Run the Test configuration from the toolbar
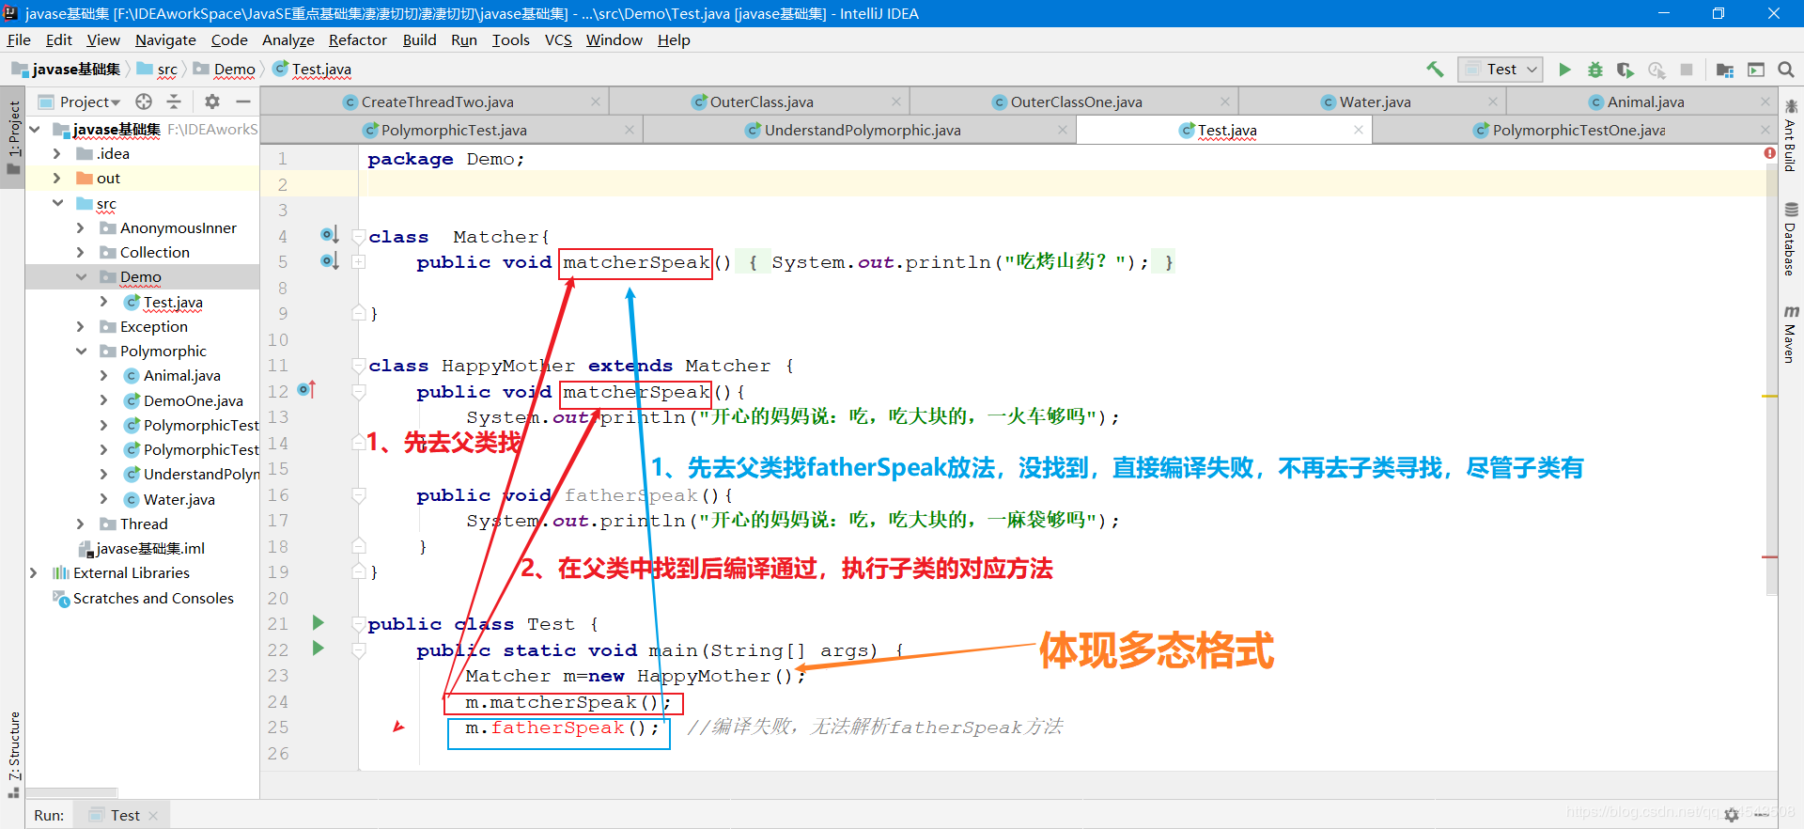1804x829 pixels. pos(1564,70)
